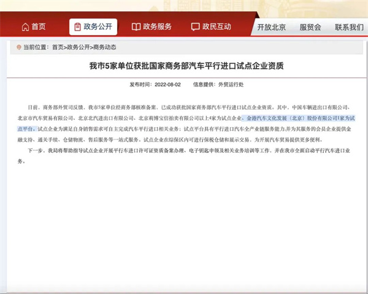Viewport: 368px width, 294px height.
Task: Go to the 服贸会 page
Action: (x=310, y=27)
